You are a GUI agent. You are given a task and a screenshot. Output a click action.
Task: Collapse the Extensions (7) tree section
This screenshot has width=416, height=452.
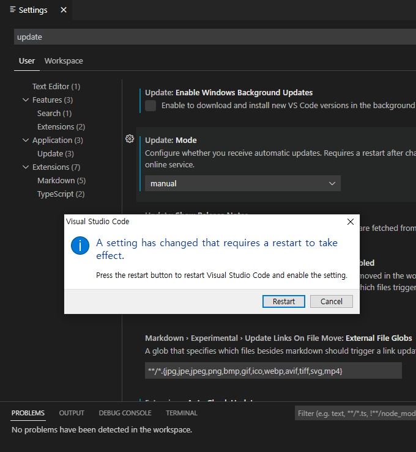point(26,167)
